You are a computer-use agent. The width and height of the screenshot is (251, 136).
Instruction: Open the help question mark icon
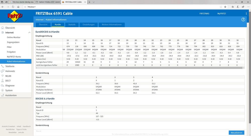pos(243,20)
